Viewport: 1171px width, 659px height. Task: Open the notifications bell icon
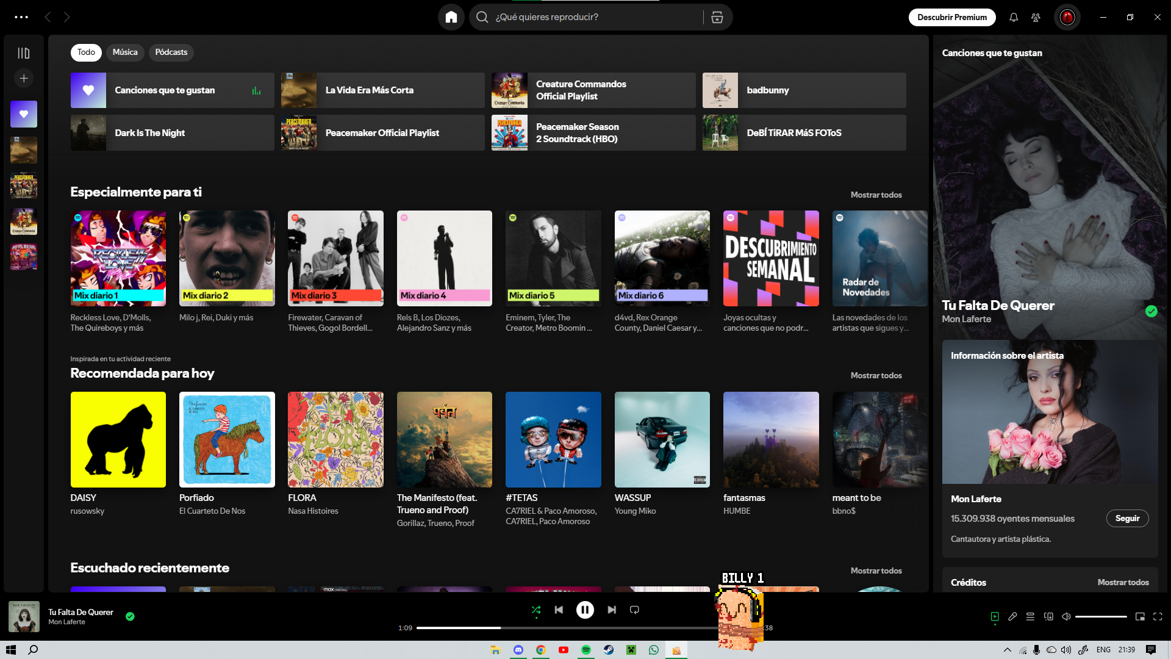[1014, 17]
